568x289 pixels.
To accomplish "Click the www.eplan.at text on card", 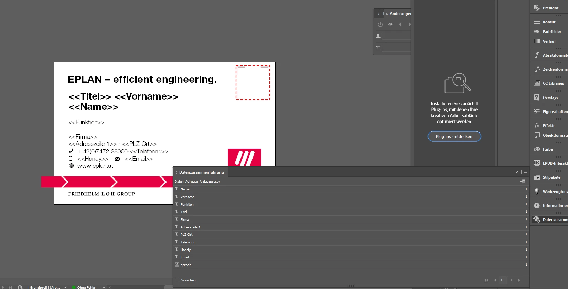I will pos(95,166).
